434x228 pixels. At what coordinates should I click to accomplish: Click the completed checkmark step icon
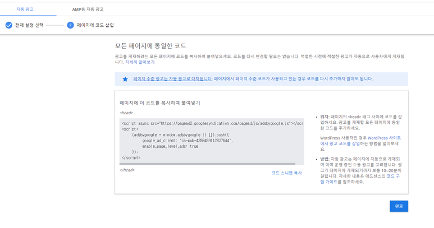(9, 25)
